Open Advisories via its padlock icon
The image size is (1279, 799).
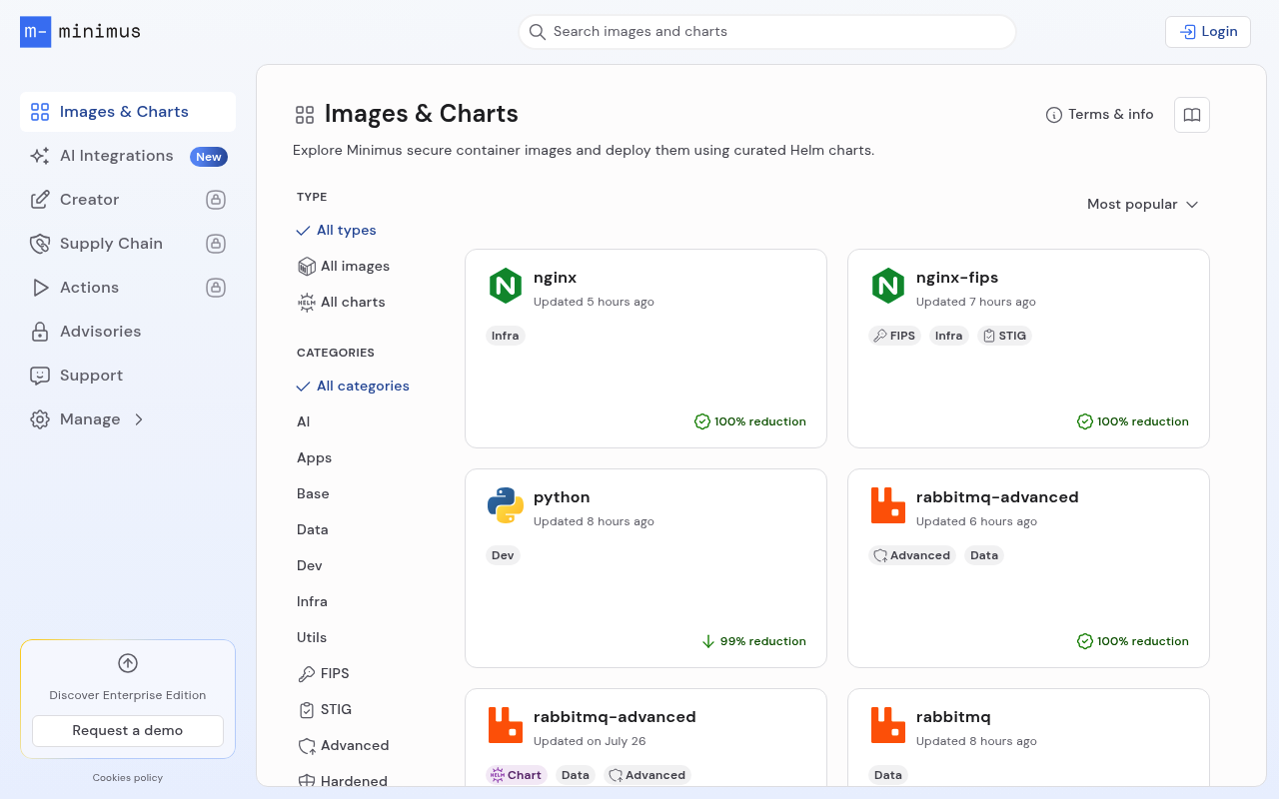tap(40, 332)
